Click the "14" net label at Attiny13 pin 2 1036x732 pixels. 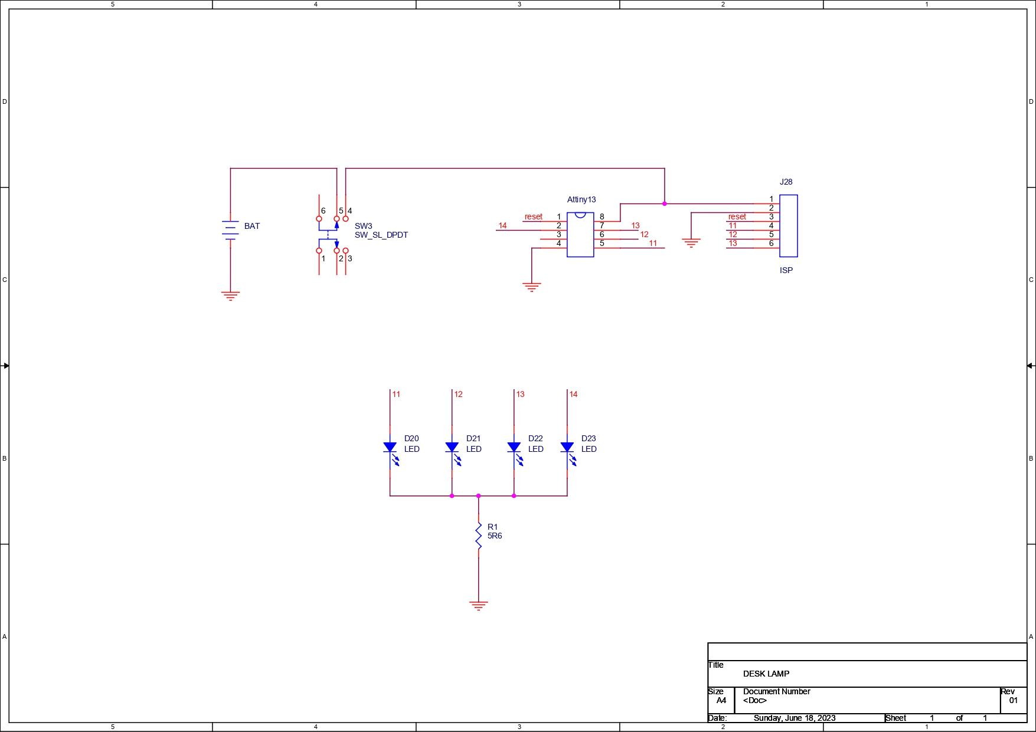(x=502, y=225)
